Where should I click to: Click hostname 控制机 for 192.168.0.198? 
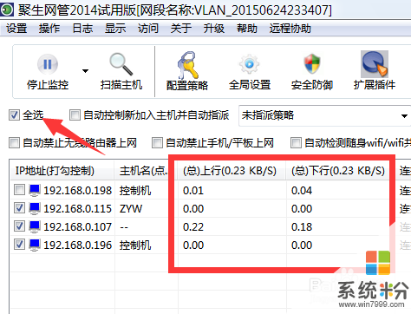(x=135, y=191)
